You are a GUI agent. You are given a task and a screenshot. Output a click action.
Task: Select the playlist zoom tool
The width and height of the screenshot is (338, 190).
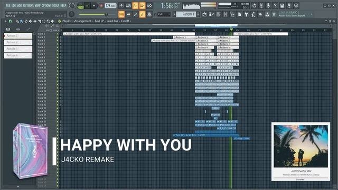tap(48, 21)
